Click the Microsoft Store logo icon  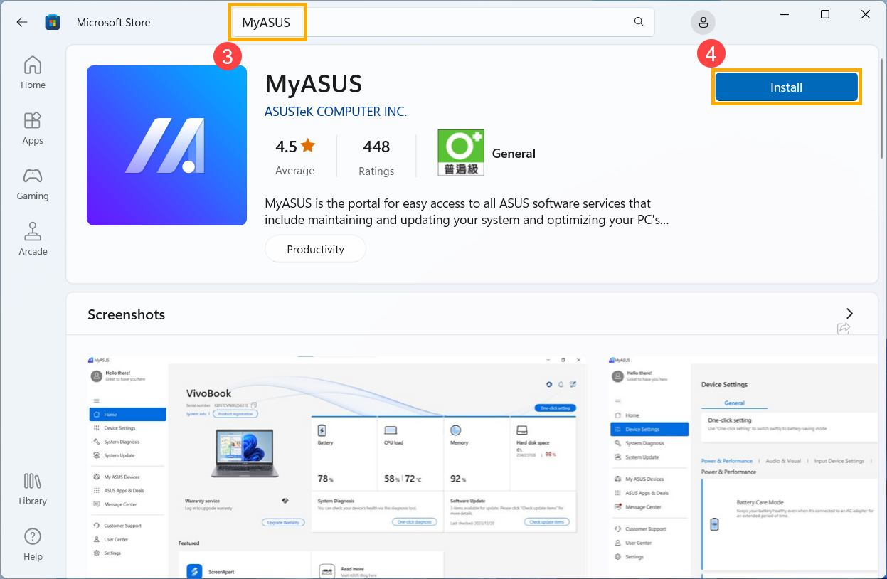click(53, 22)
